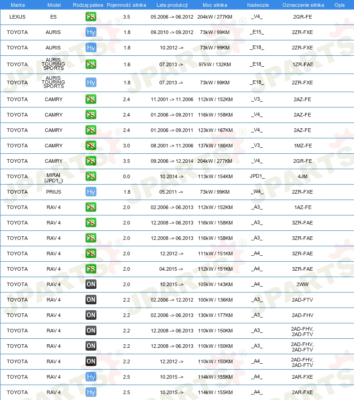
Task: Click production years 09.2010 -> 09.2012
Action: coord(172,32)
